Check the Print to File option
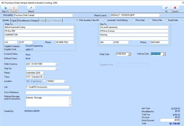Screen dimensions: 184x126 [150, 20]
